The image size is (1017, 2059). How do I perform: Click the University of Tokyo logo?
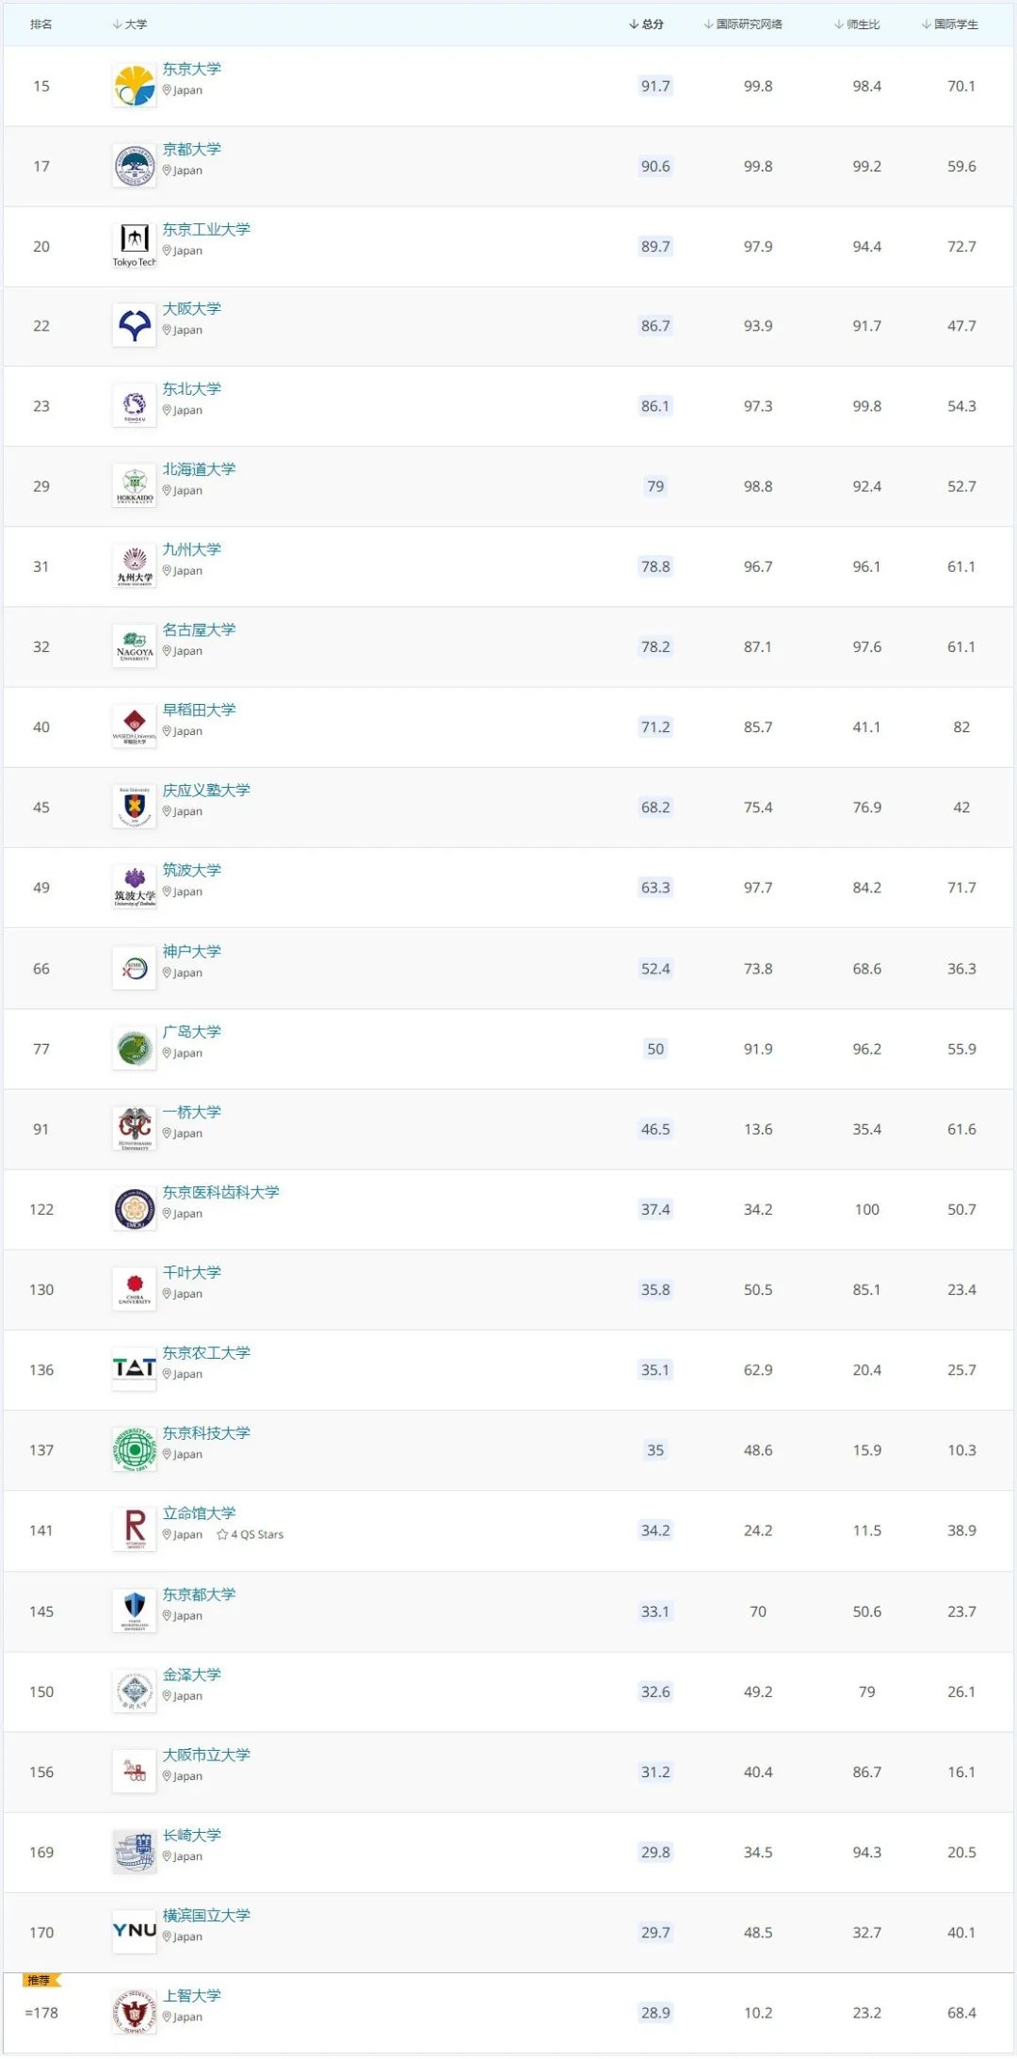(135, 86)
